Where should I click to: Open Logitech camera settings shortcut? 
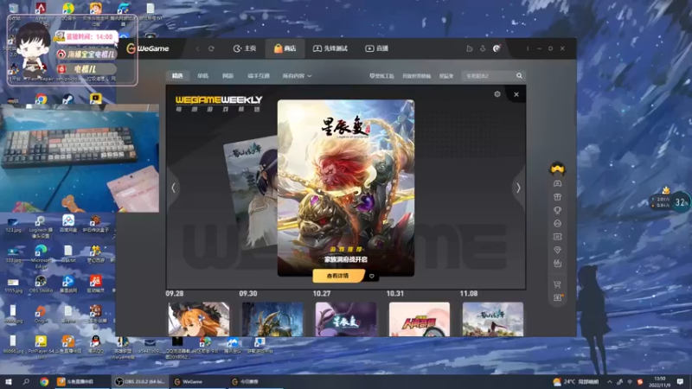[41, 226]
